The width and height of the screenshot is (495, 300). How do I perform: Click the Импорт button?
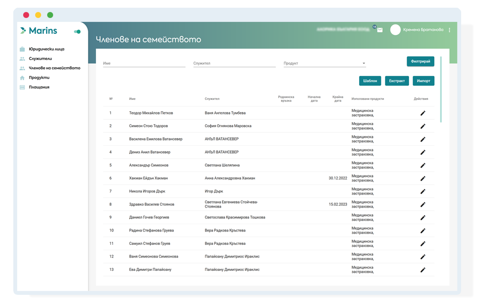point(423,81)
